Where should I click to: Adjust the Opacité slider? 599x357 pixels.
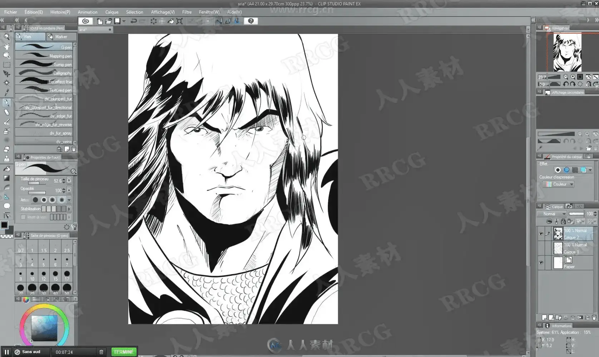(37, 192)
